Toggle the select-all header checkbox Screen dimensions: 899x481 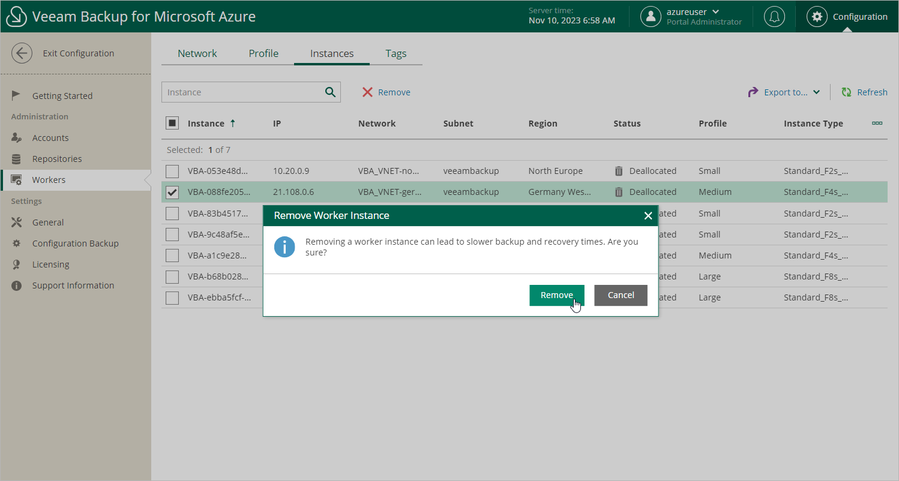pyautogui.click(x=172, y=123)
